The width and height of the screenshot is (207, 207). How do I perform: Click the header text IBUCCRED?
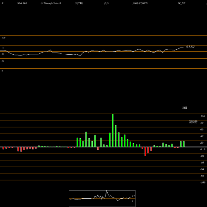(x=141, y=3)
